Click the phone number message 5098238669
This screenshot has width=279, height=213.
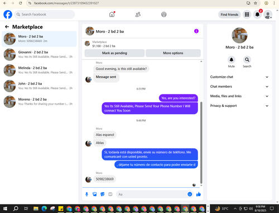pyautogui.click(x=105, y=179)
